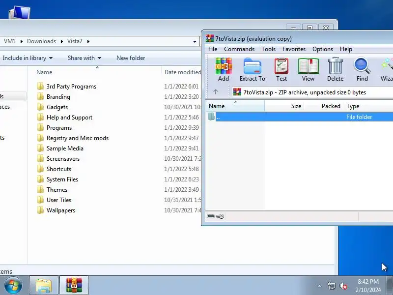The image size is (393, 295).
Task: Select Registry and Misc mods folder
Action: click(x=78, y=138)
